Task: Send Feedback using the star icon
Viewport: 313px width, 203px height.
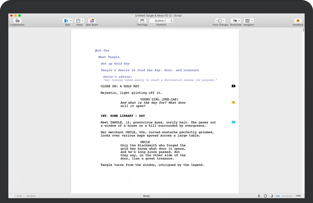Action: 298,20
